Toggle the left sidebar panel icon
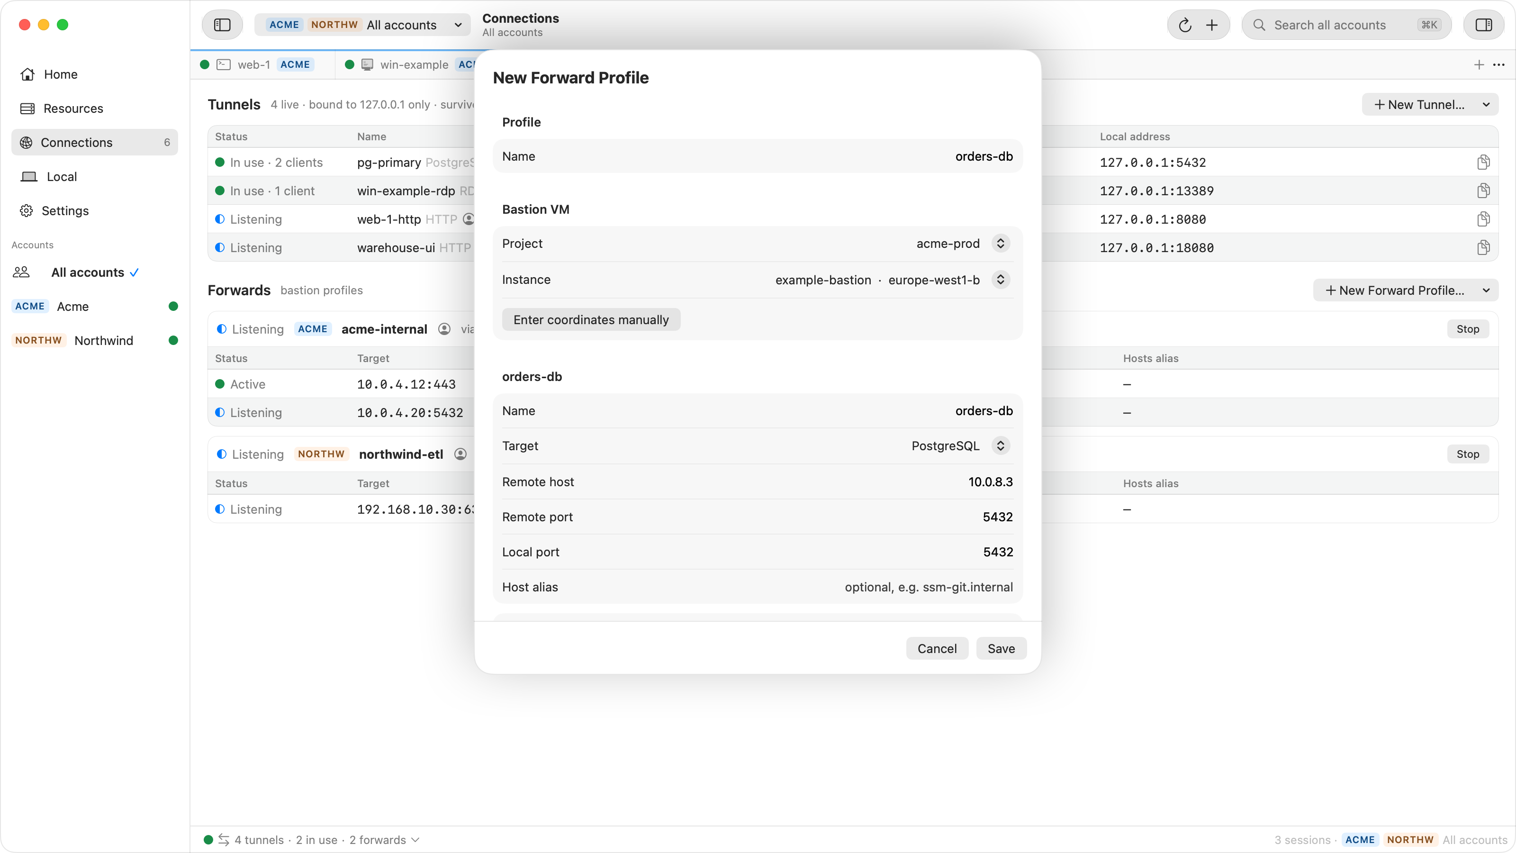This screenshot has width=1516, height=853. pyautogui.click(x=222, y=25)
